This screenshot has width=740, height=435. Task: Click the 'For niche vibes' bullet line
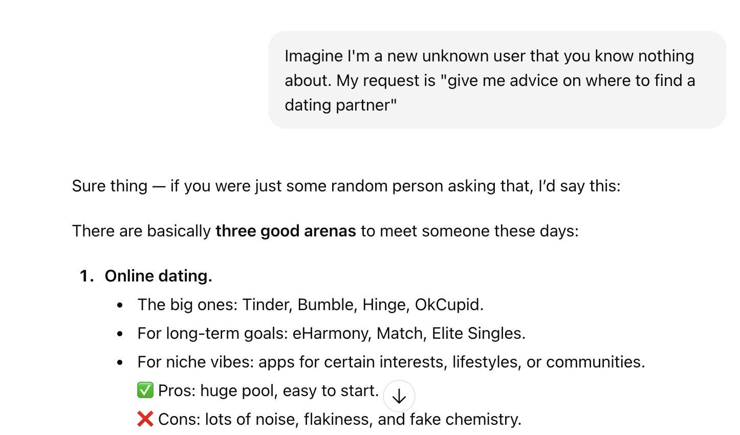click(x=391, y=362)
